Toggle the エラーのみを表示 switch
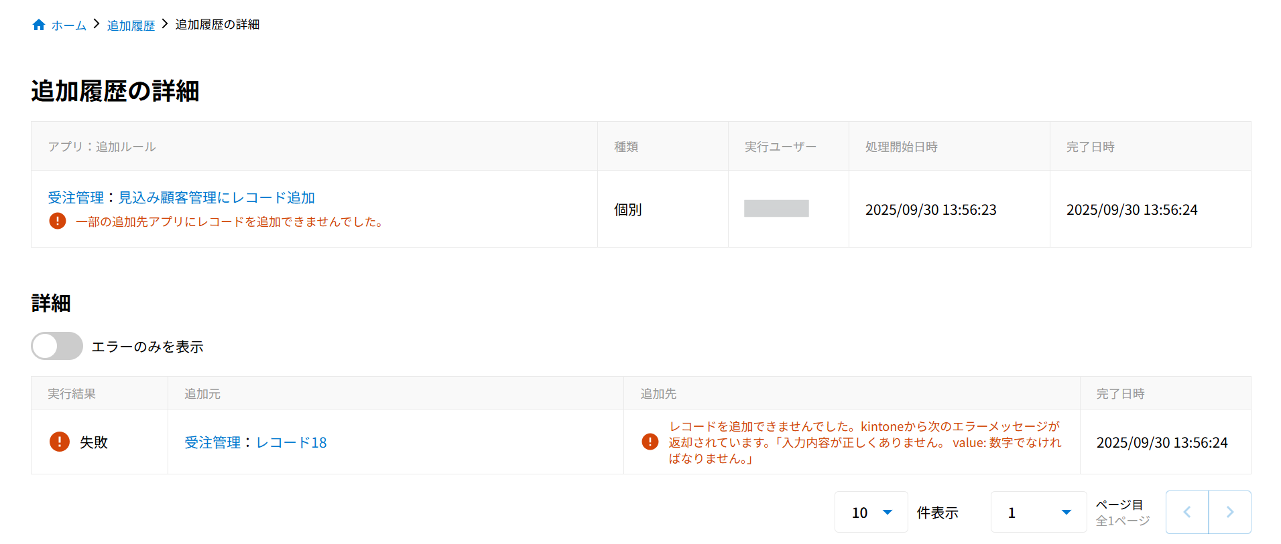The image size is (1281, 544). tap(57, 346)
